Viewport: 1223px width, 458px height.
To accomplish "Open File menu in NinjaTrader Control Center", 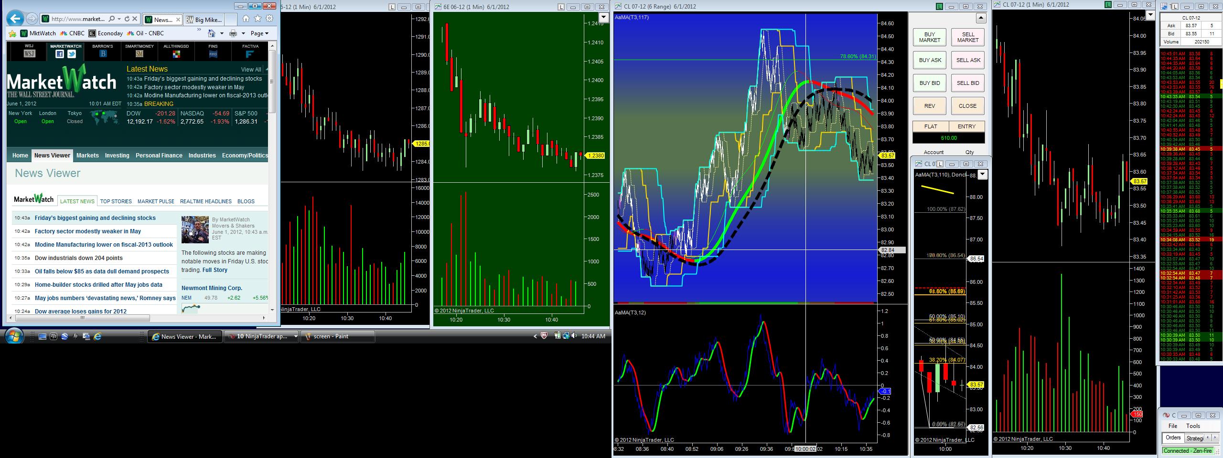I will pos(1173,426).
